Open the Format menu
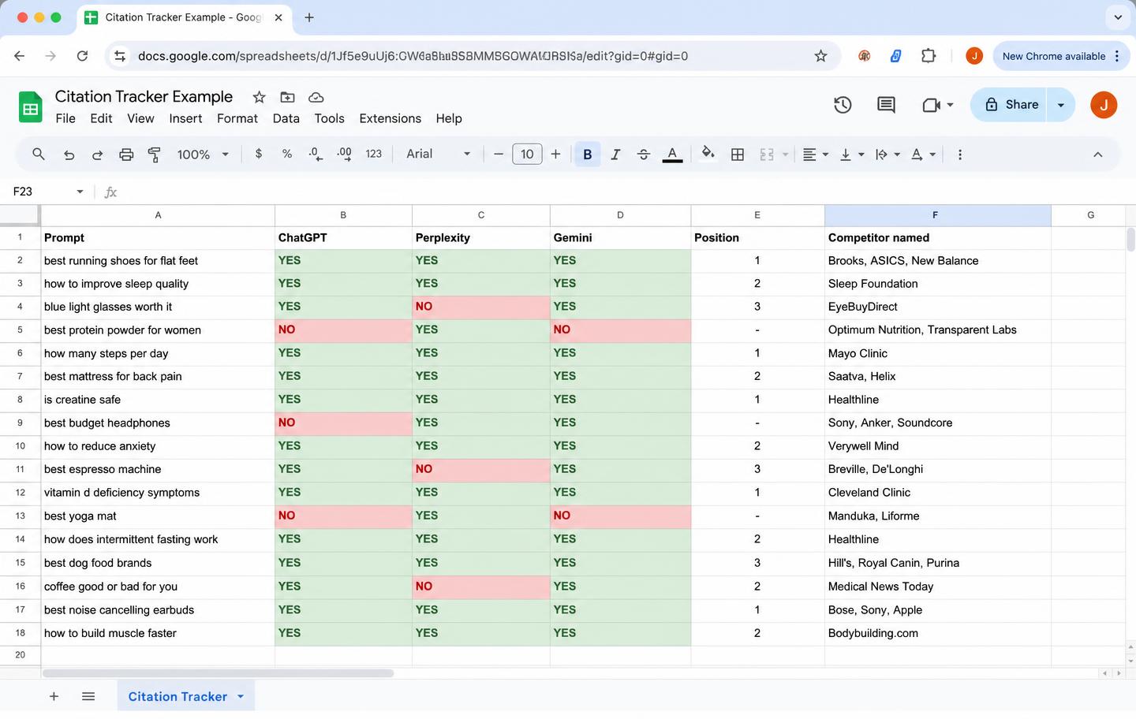 [x=237, y=118]
